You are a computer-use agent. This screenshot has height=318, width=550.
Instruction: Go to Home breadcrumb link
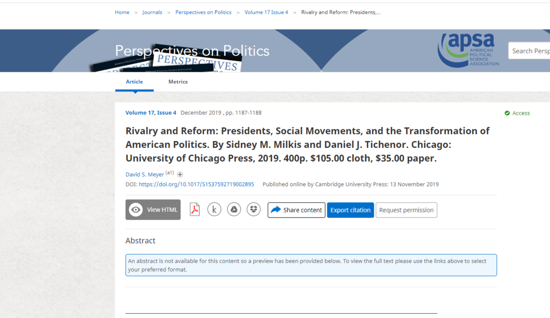tap(122, 12)
